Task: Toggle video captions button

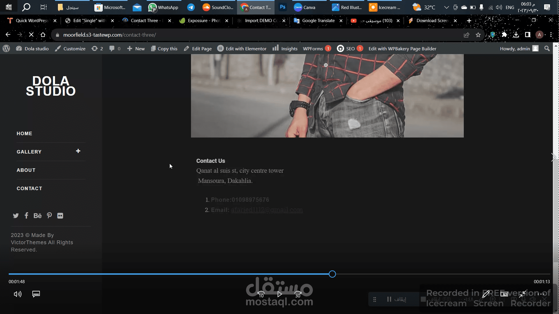Action: tap(36, 294)
